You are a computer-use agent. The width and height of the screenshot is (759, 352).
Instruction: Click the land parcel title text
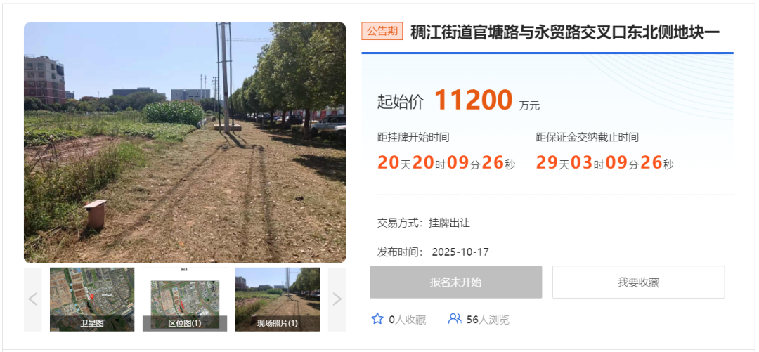click(x=565, y=32)
